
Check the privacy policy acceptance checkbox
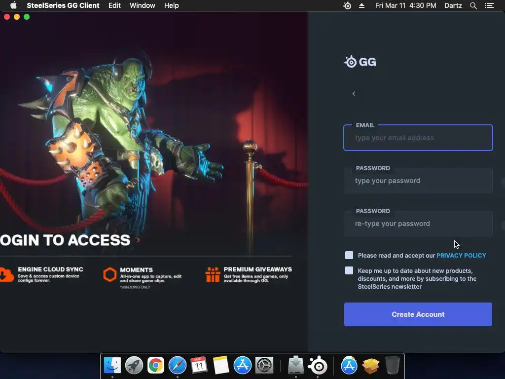point(349,255)
